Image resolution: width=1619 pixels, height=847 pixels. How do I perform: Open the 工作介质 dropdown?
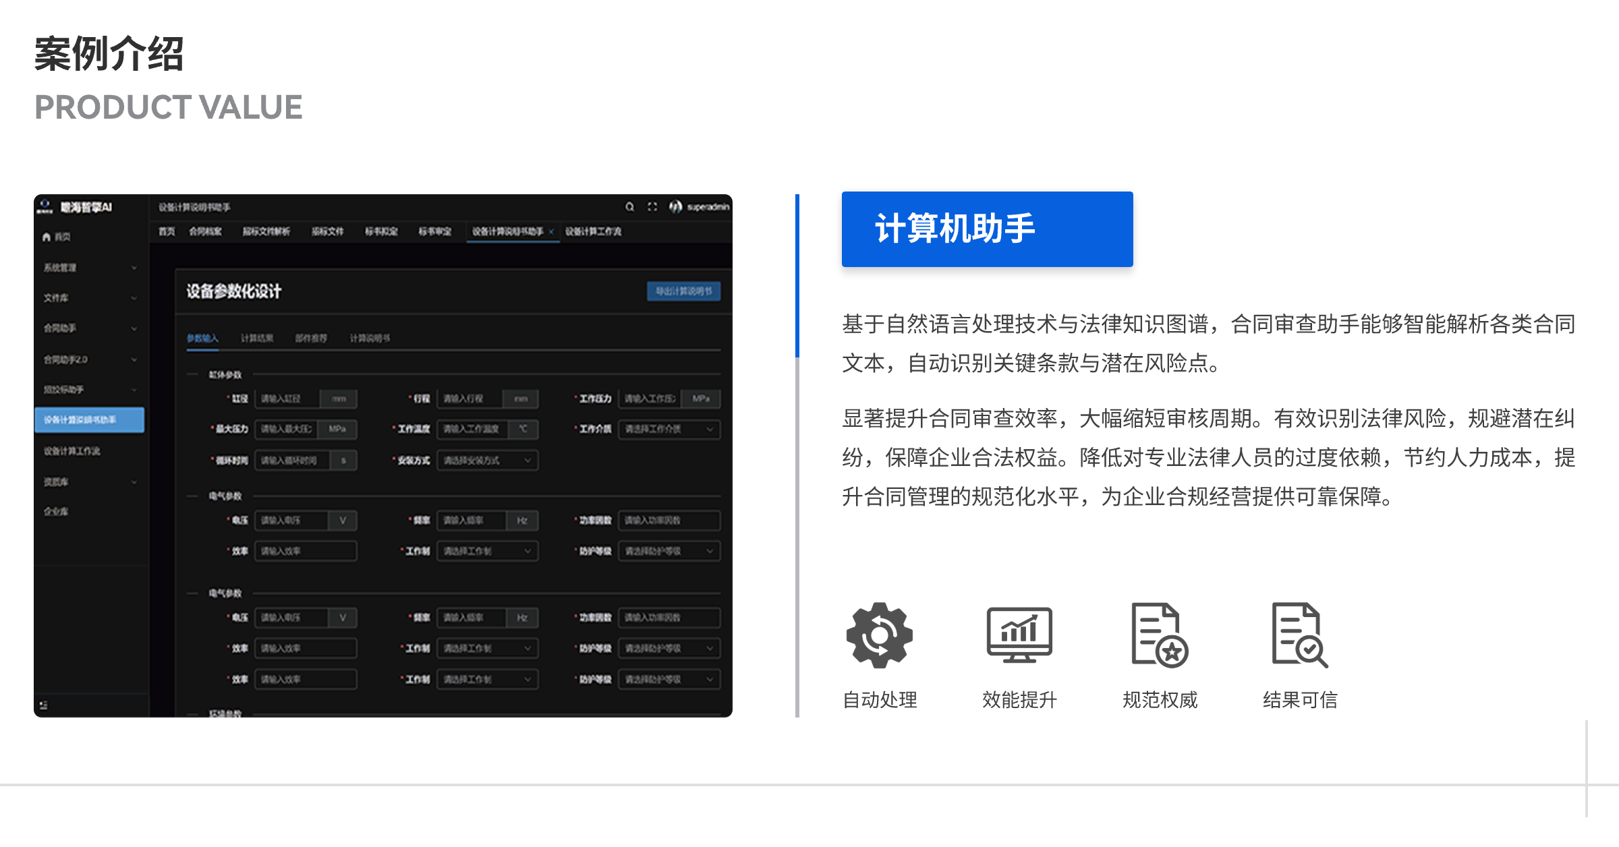coord(669,429)
